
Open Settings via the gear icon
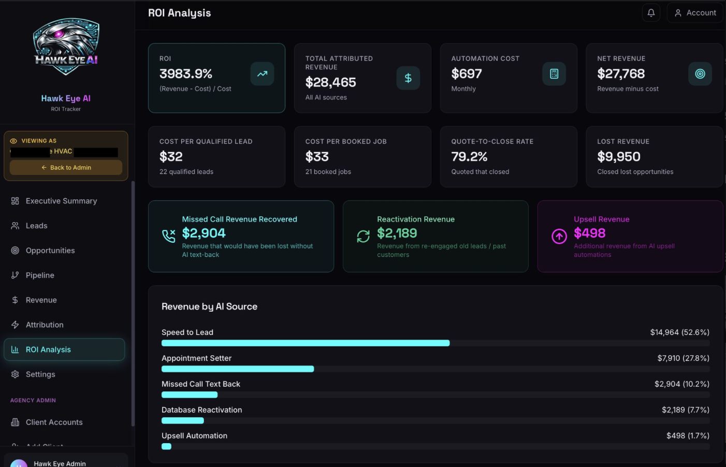[14, 374]
